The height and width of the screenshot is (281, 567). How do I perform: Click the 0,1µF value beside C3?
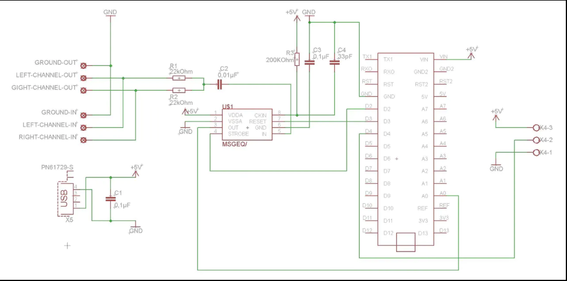[321, 57]
